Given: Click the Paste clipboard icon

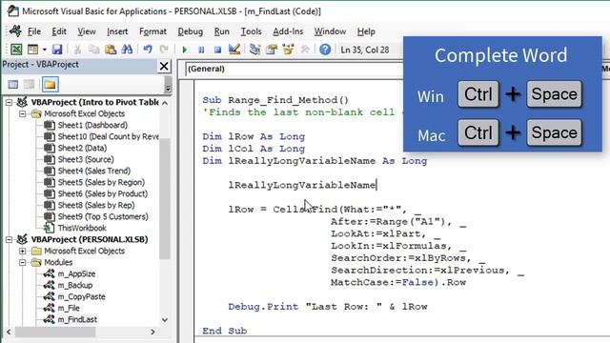Looking at the screenshot, I should click(x=111, y=50).
